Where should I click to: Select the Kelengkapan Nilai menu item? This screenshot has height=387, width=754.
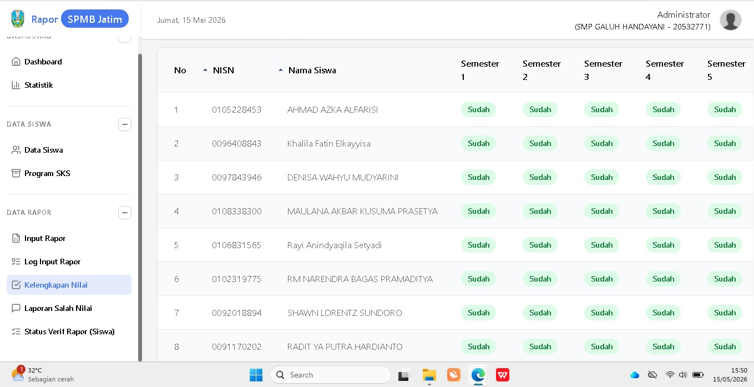[69, 285]
